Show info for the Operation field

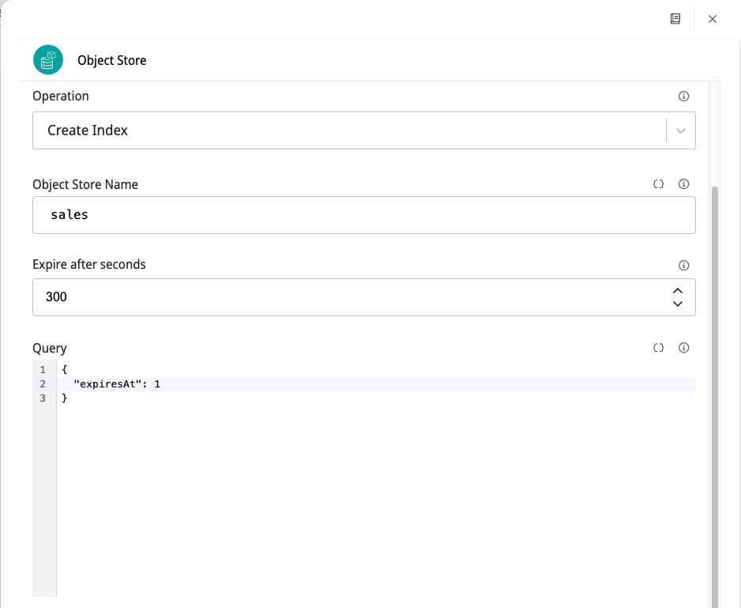[684, 96]
